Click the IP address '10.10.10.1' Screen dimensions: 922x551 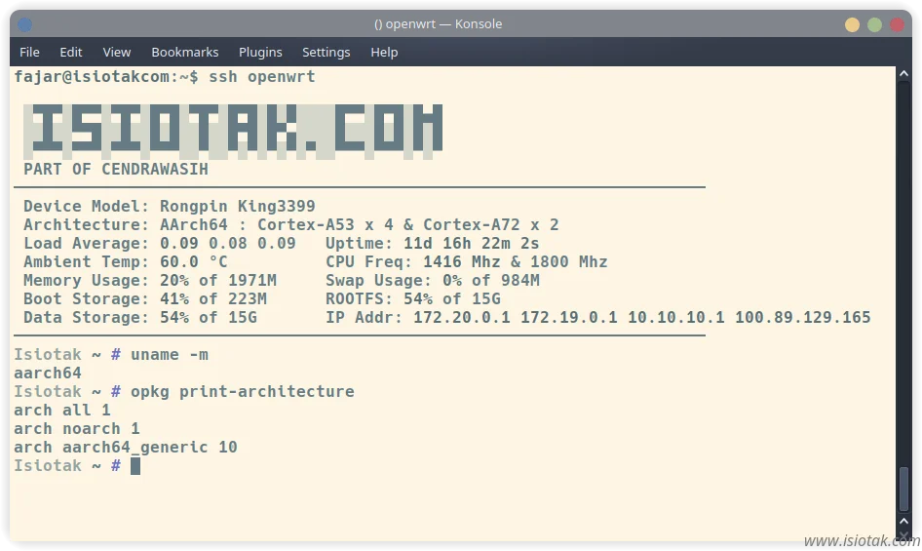(676, 317)
